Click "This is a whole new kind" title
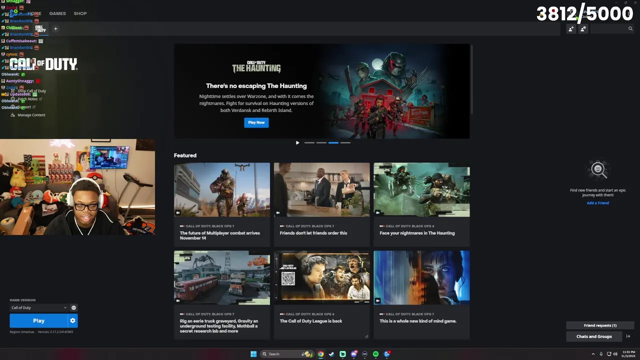This screenshot has height=360, width=640. 418,321
